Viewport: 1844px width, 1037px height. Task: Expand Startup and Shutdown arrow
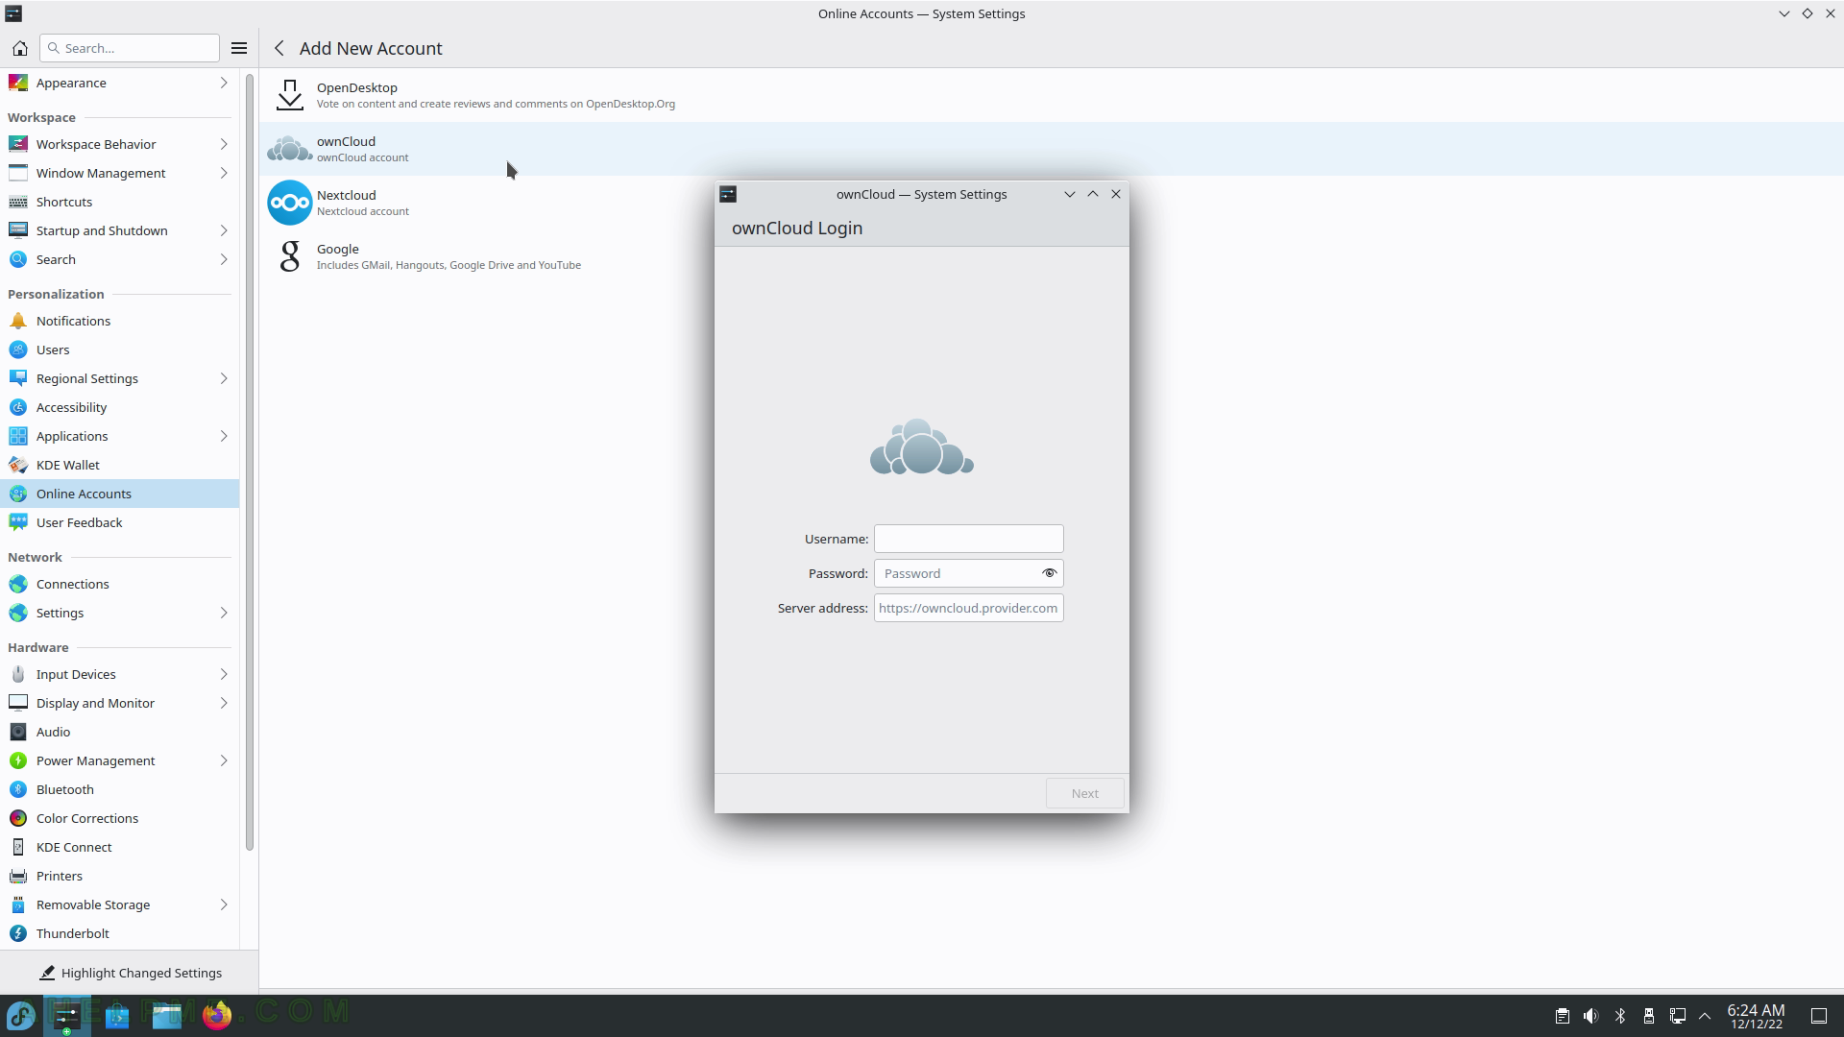[x=224, y=230]
